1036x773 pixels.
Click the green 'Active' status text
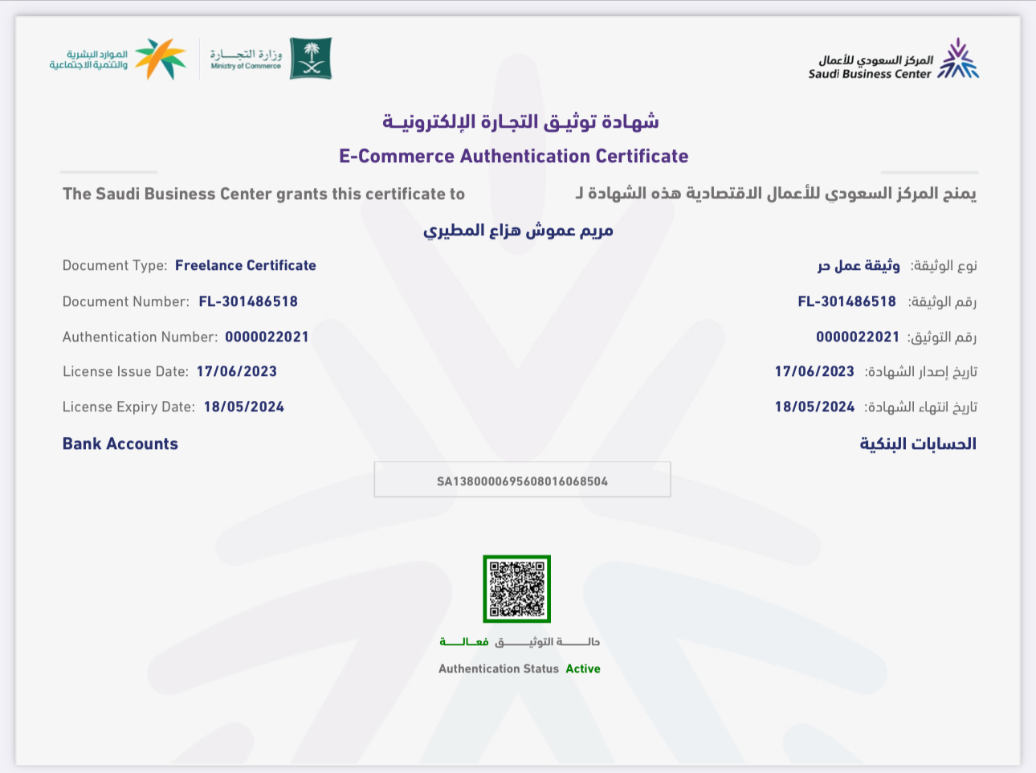click(x=583, y=669)
